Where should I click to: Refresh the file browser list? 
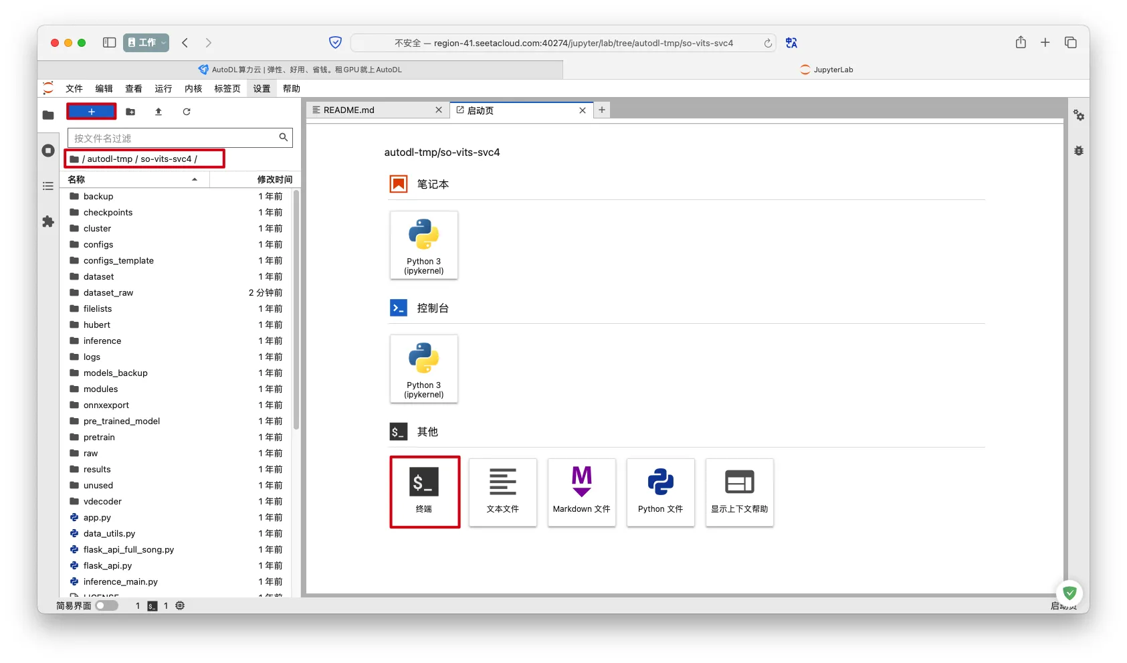coord(187,112)
